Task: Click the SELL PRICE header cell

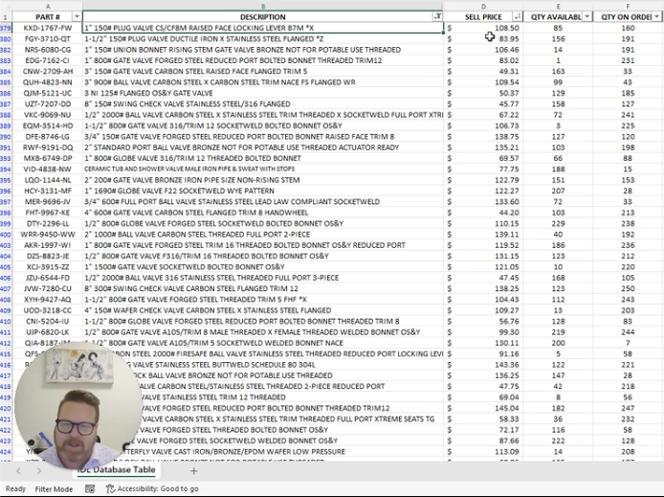Action: 483,16
